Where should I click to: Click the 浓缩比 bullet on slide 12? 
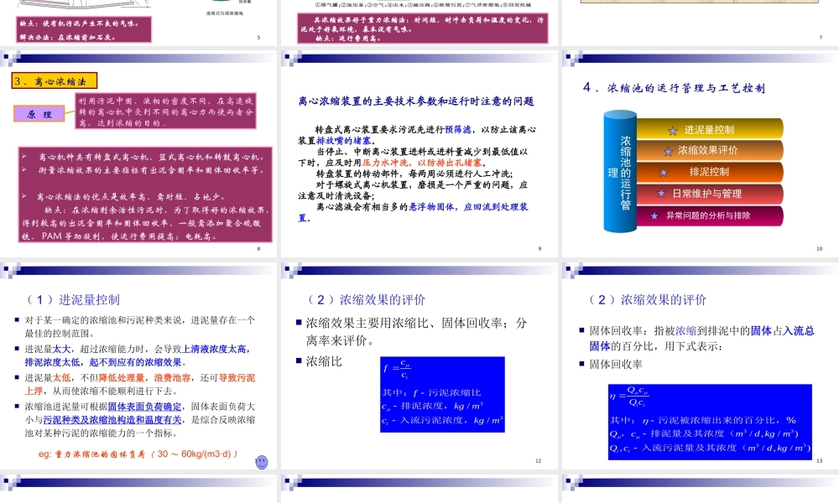(324, 362)
